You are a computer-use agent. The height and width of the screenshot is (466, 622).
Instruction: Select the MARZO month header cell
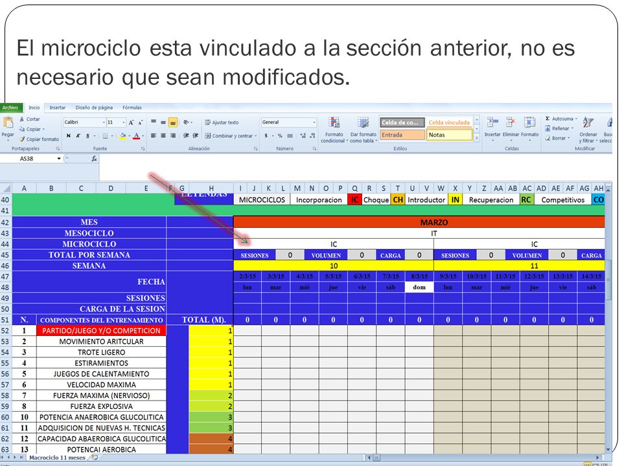419,222
